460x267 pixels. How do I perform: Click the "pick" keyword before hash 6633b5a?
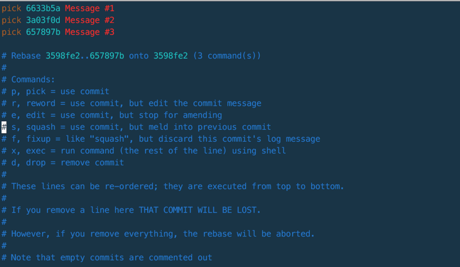[11, 8]
